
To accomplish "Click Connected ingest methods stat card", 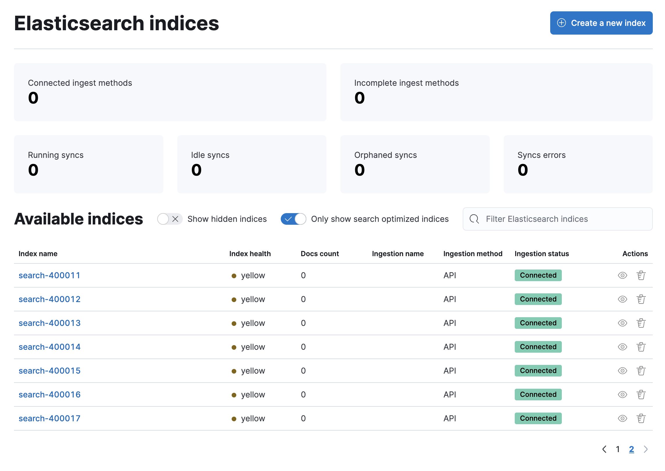I will point(170,92).
